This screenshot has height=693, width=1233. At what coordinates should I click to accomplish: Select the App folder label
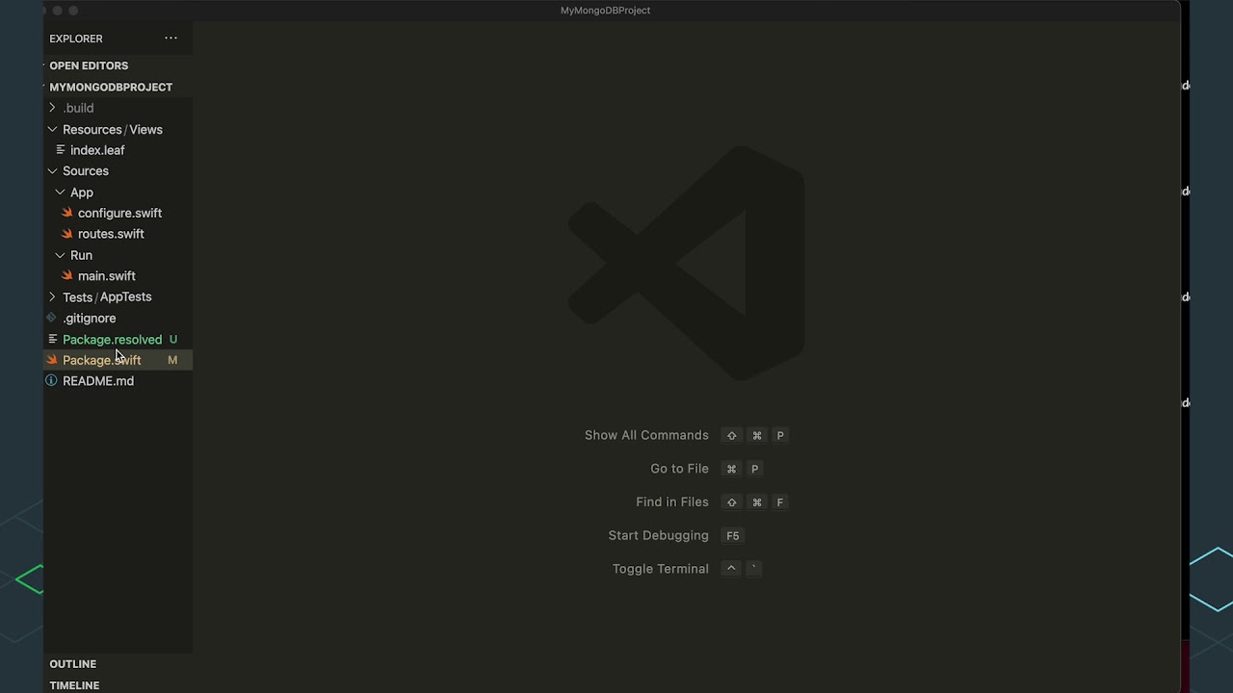coord(81,192)
